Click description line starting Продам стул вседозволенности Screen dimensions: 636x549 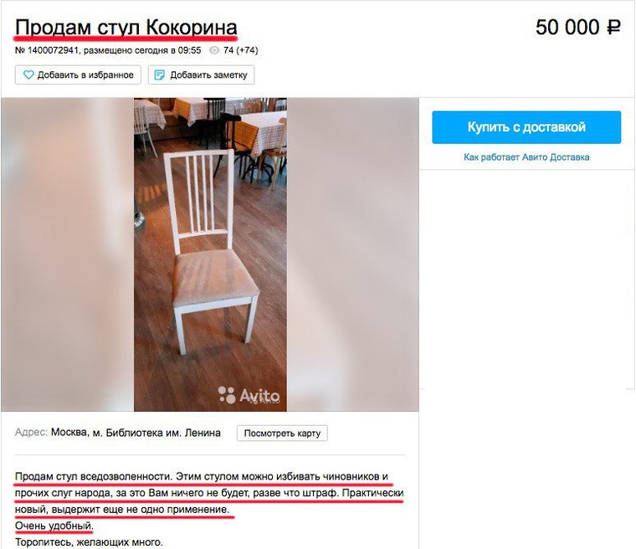point(202,476)
